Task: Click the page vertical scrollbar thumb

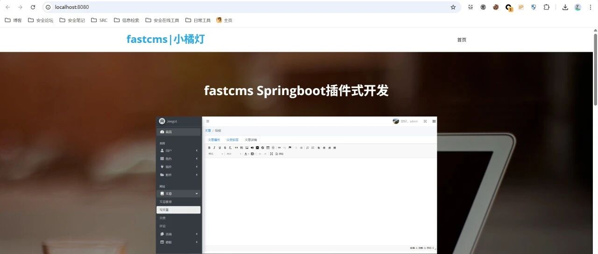Action: (595, 70)
